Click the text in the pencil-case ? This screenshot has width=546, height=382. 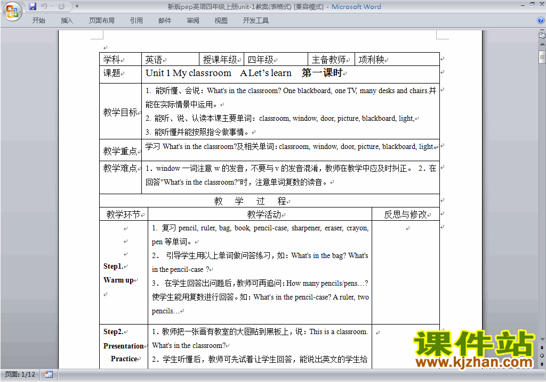pyautogui.click(x=180, y=269)
